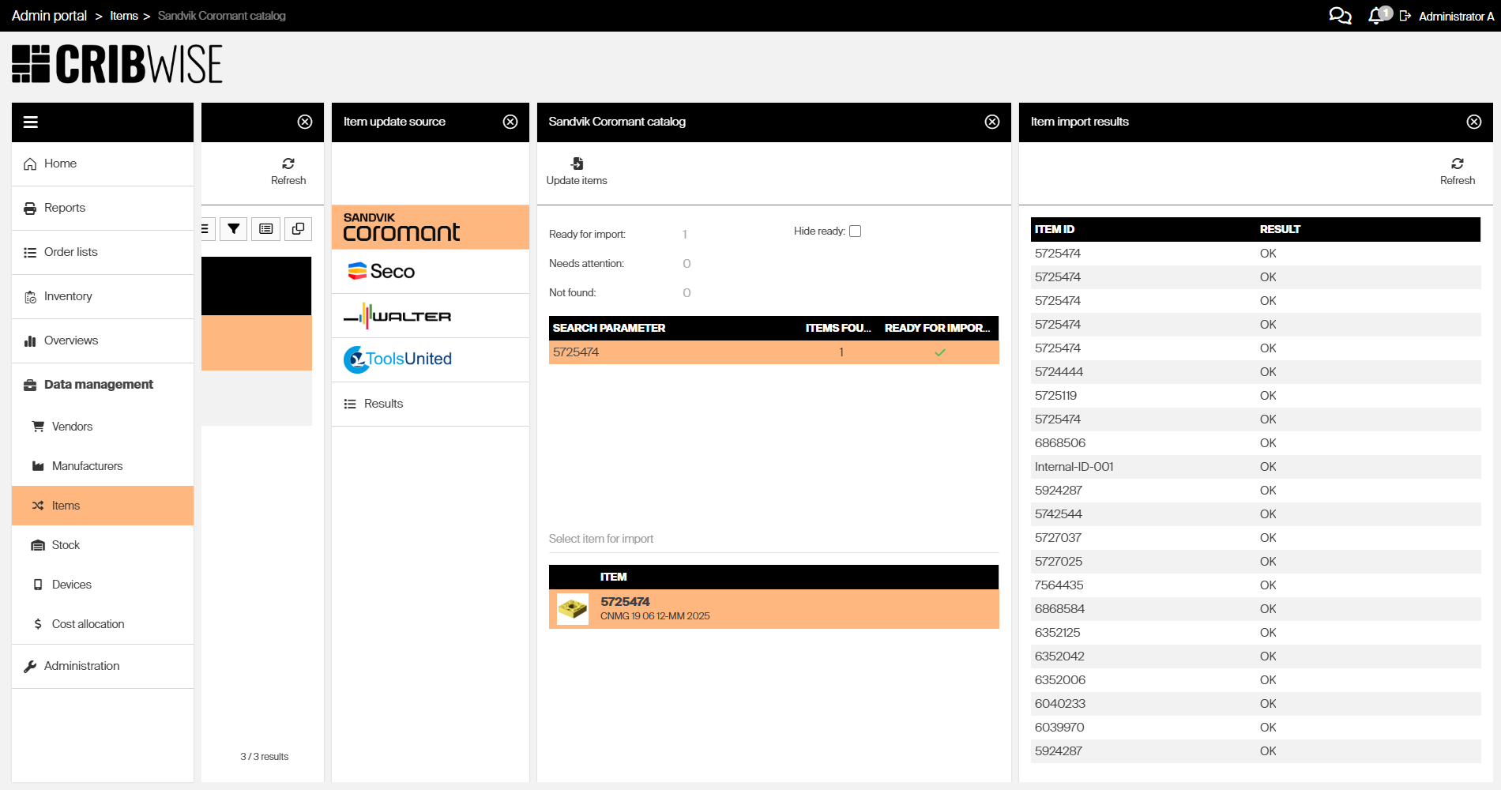Refresh the Item import results panel
Screen dimensions: 1501x790
coord(1458,171)
